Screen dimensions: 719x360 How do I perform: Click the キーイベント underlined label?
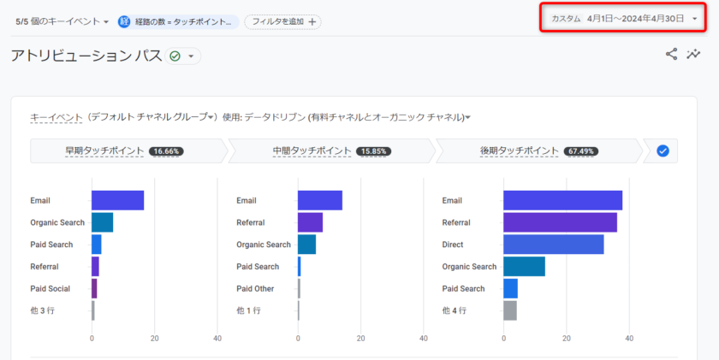(x=56, y=117)
